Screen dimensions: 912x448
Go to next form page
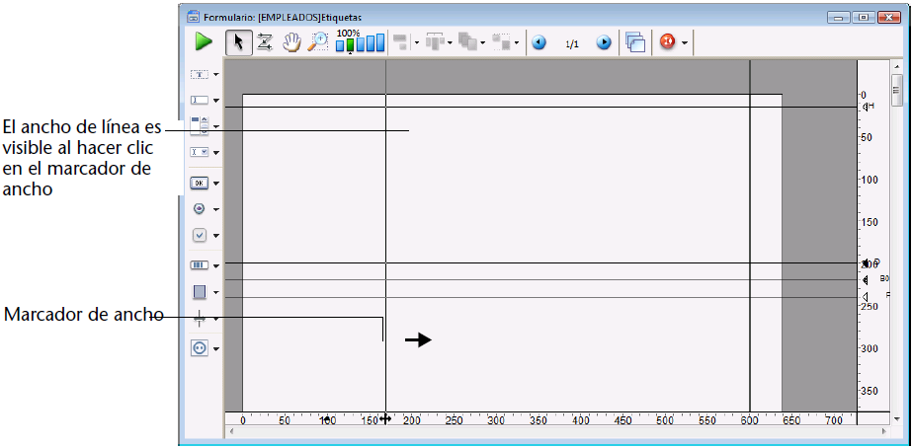604,43
